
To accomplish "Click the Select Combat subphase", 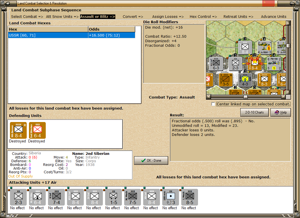I will 27,17.
